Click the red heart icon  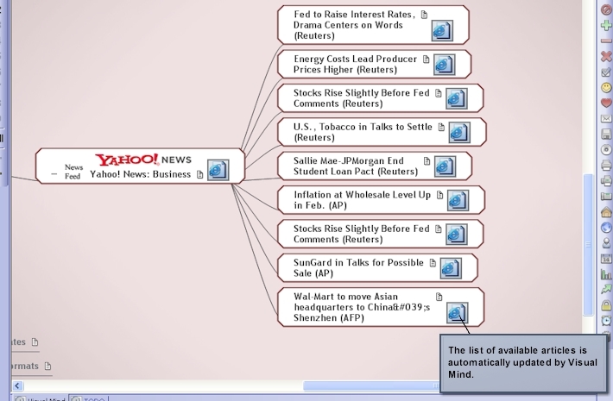click(x=606, y=103)
